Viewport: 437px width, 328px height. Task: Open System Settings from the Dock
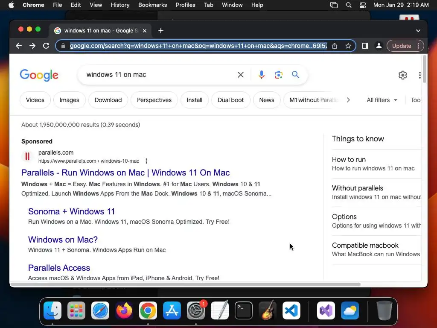[x=196, y=310]
